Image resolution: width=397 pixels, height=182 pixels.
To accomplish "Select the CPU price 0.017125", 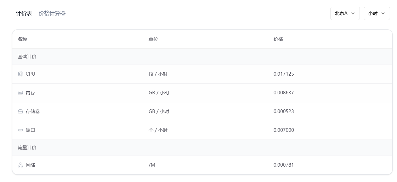I will (284, 74).
